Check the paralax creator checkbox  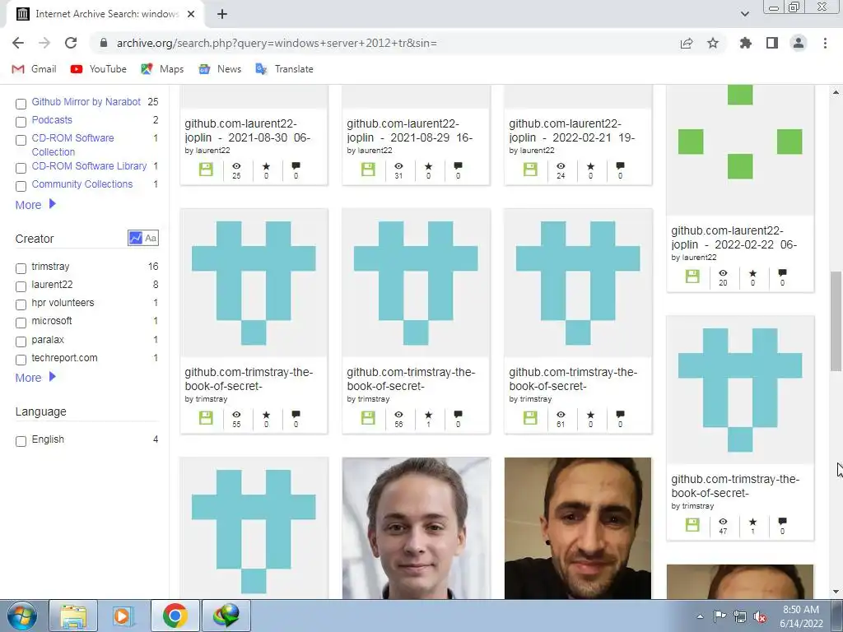pyautogui.click(x=21, y=342)
